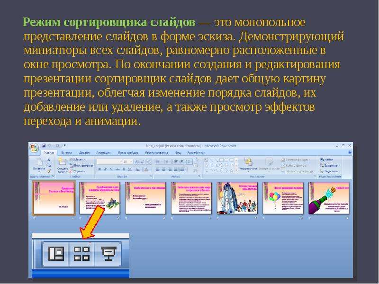Click the bulleted list icon
Viewport: 379px width, 284px height.
pos(158,161)
